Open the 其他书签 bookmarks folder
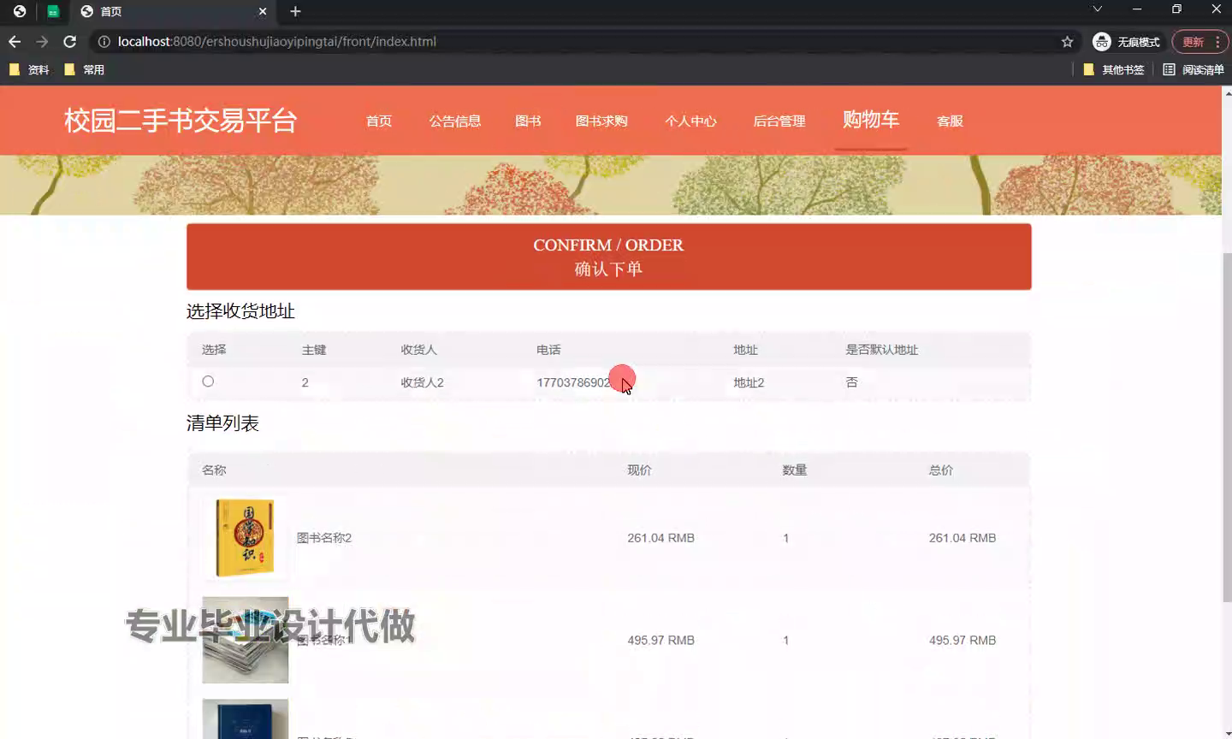This screenshot has width=1232, height=739. point(1113,69)
